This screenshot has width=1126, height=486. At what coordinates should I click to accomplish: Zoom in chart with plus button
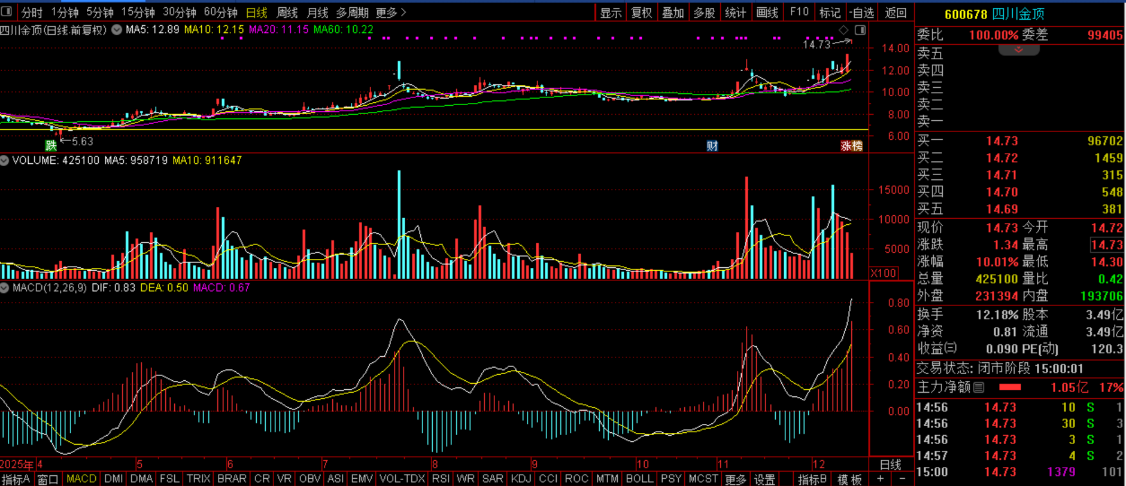880,479
